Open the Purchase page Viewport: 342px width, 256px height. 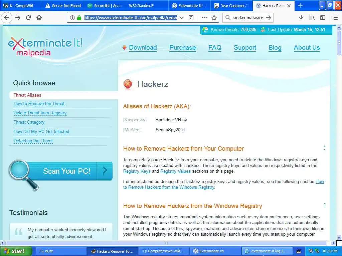[x=183, y=47]
